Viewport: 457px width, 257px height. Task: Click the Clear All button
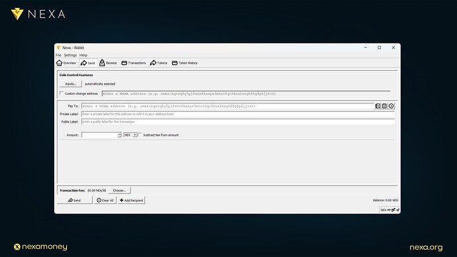coord(105,201)
